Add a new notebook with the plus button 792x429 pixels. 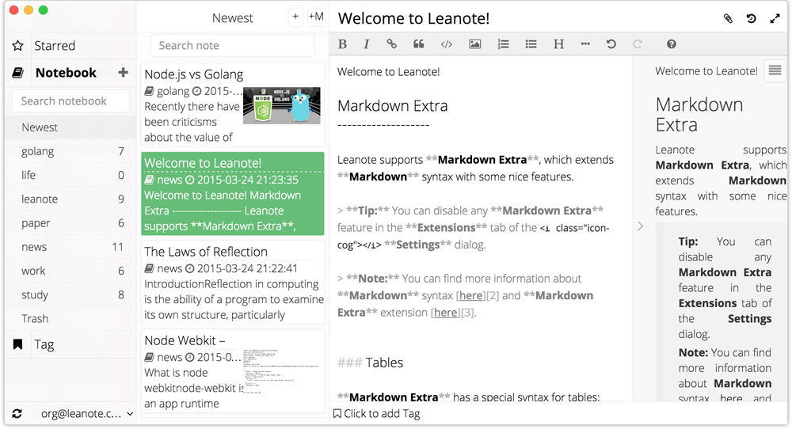(123, 73)
